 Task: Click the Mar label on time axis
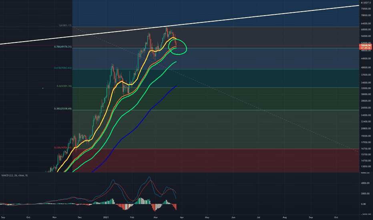[x=156, y=217]
